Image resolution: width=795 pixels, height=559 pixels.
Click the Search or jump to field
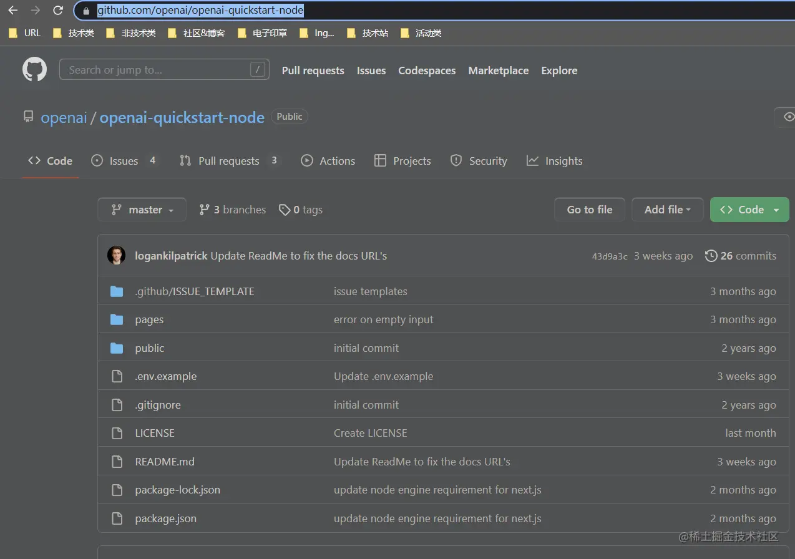coord(164,70)
